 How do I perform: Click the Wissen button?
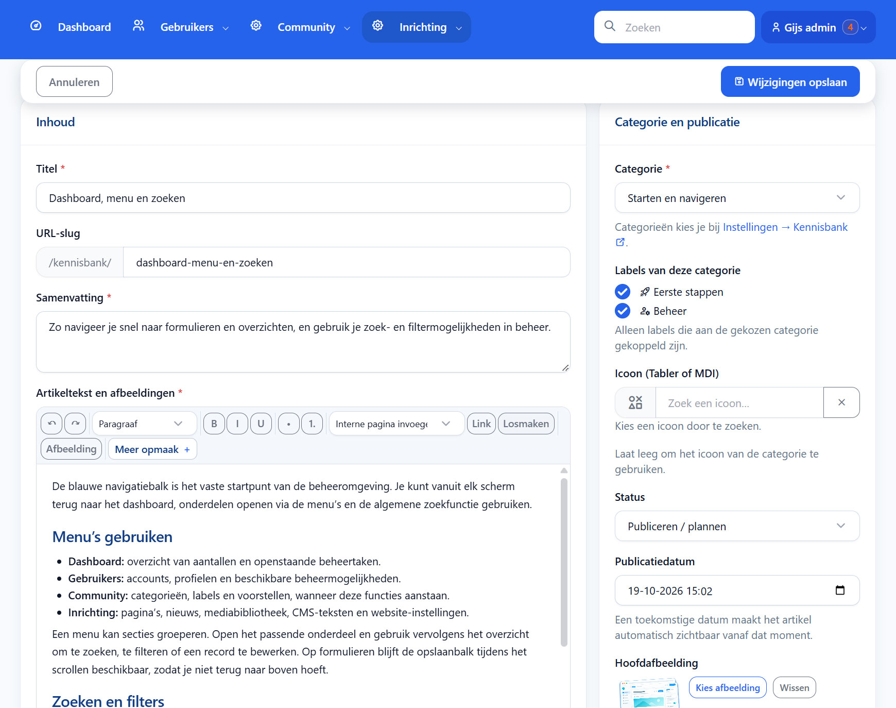click(x=795, y=687)
